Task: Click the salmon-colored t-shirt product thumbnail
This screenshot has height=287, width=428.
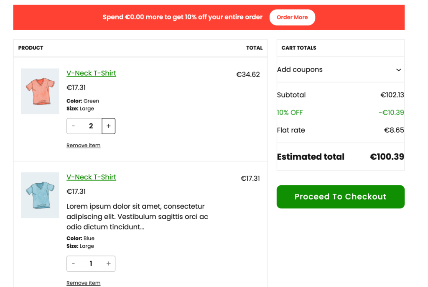Action: pos(40,91)
